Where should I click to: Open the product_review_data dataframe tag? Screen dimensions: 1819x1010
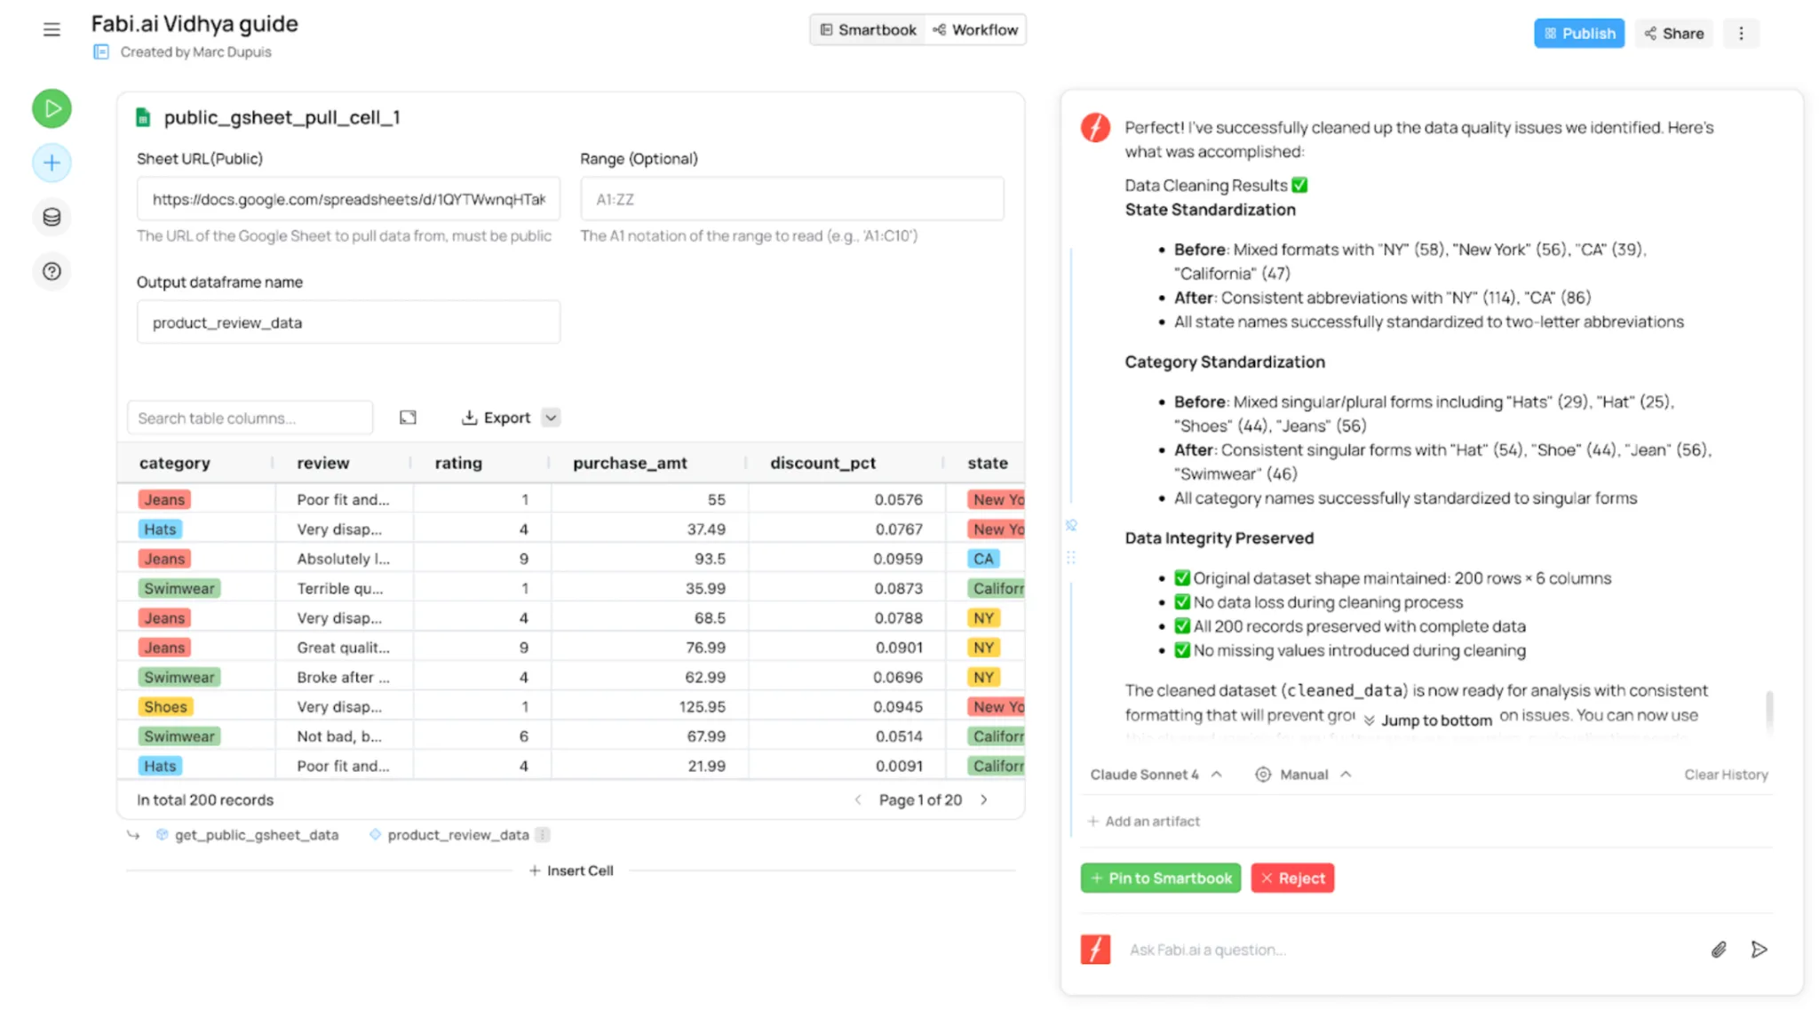click(x=449, y=835)
